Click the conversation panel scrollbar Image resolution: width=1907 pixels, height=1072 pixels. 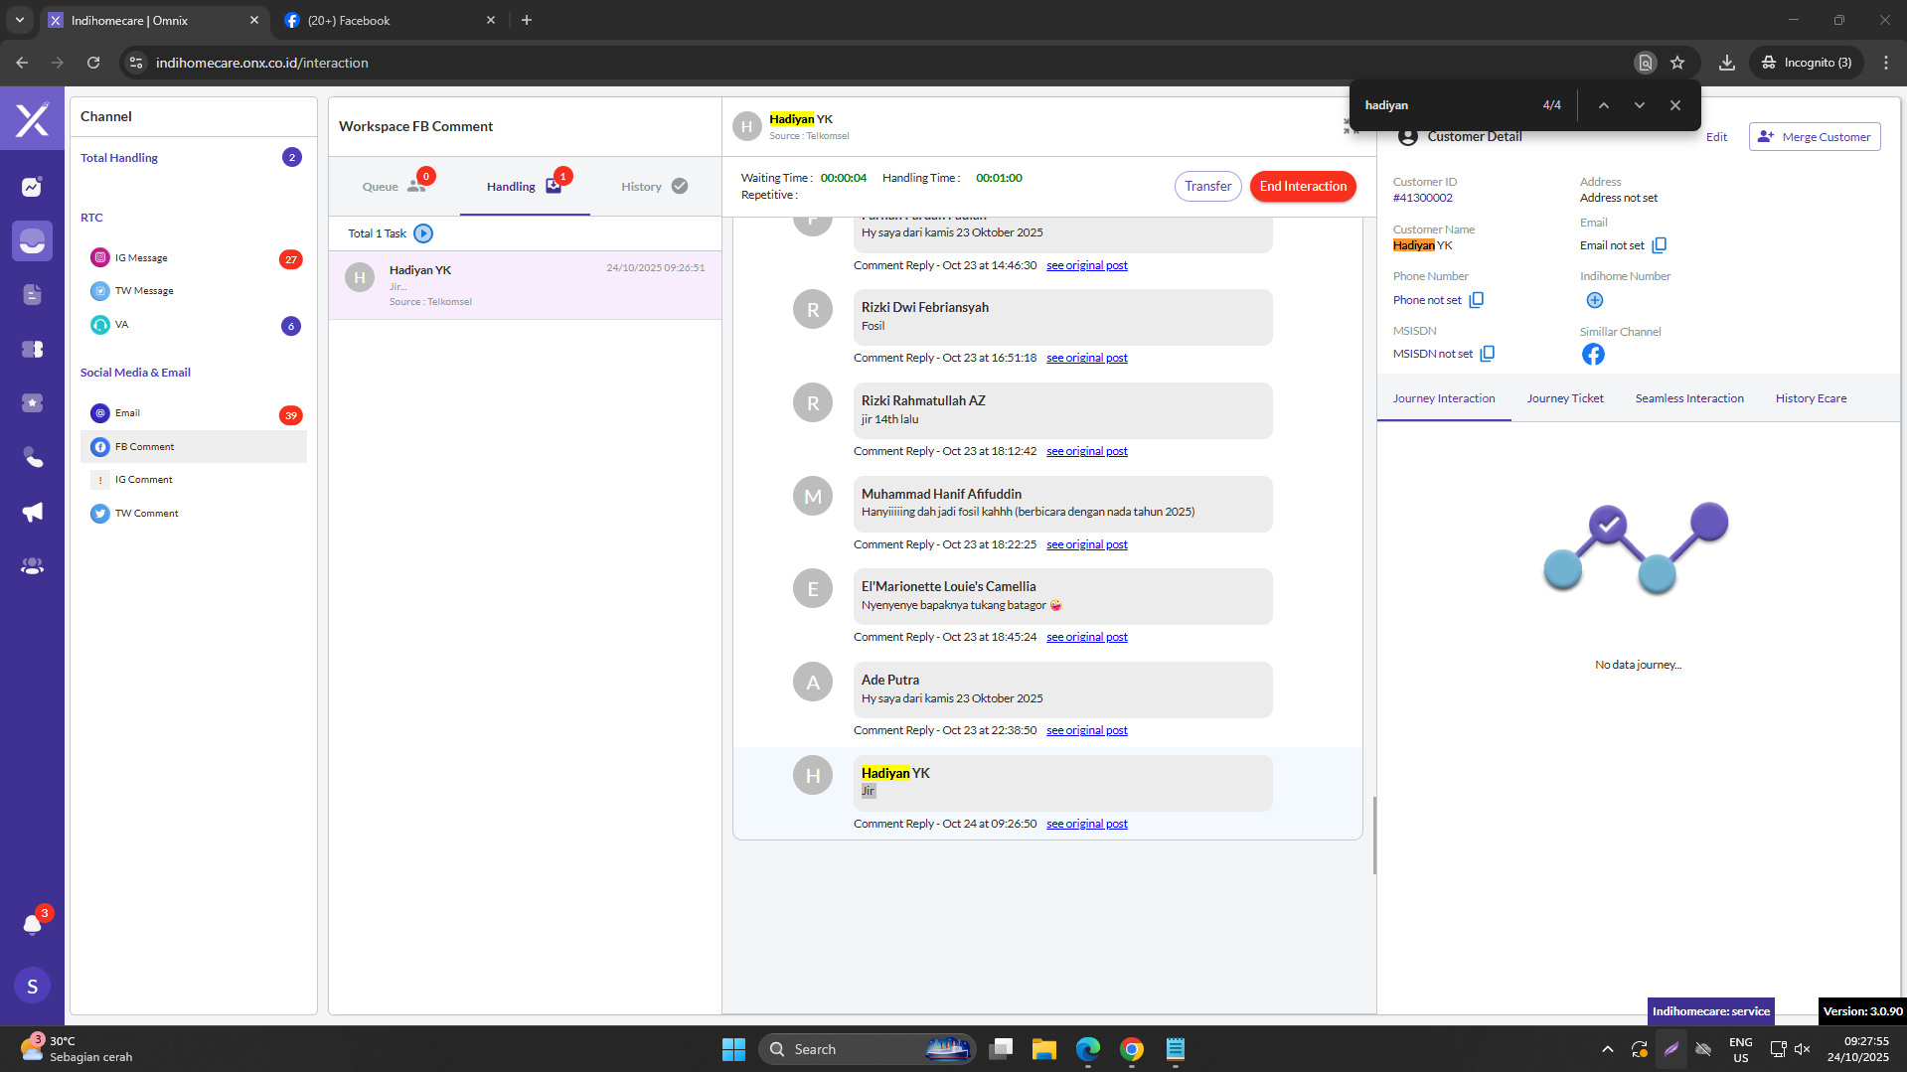tap(1374, 835)
